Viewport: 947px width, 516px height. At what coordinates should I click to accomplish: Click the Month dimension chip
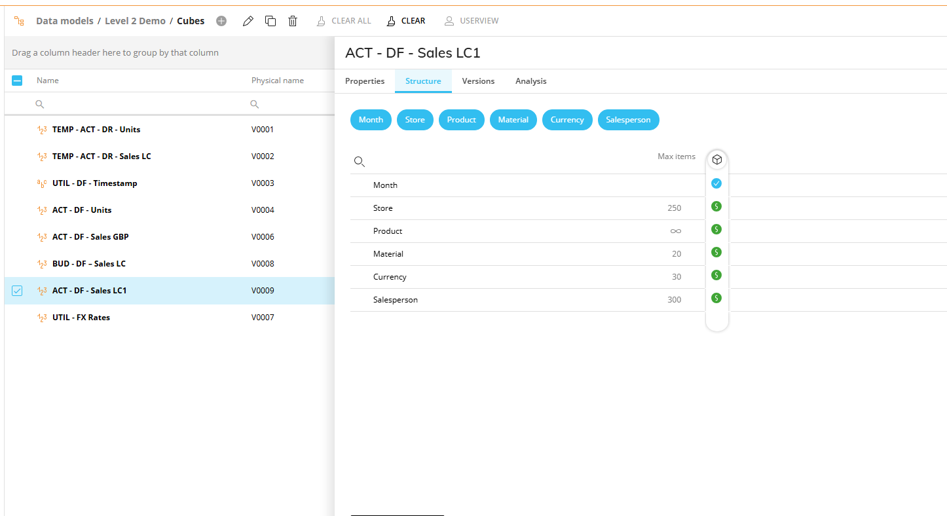click(371, 120)
